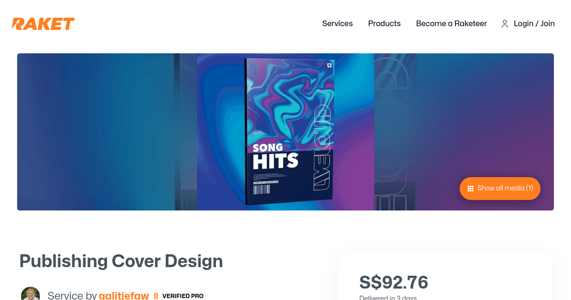Open the Products menu item
This screenshot has height=300, width=571.
click(384, 23)
